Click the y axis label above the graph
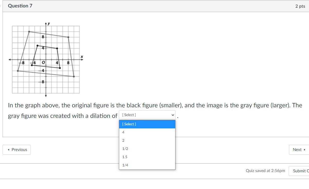This screenshot has width=309, height=189. coord(49,24)
